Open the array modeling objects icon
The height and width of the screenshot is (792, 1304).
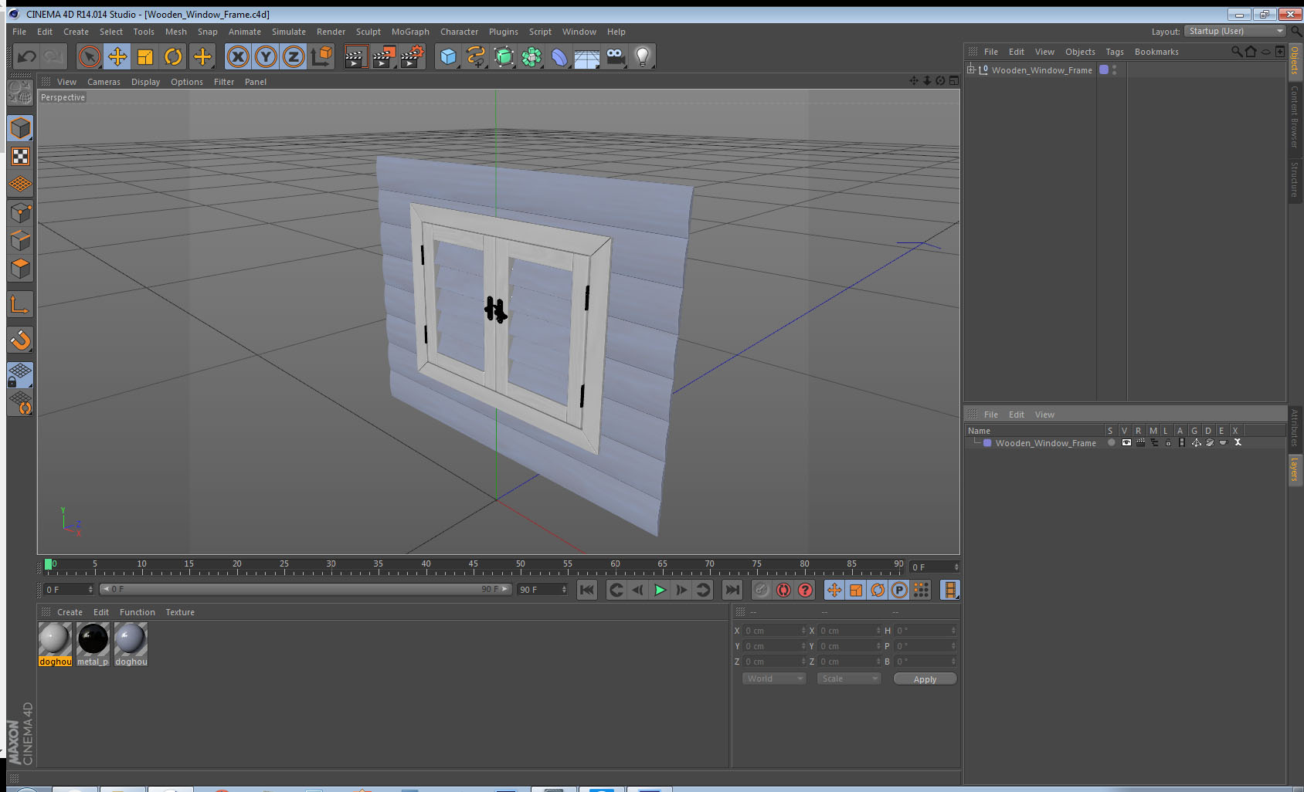[x=531, y=56]
